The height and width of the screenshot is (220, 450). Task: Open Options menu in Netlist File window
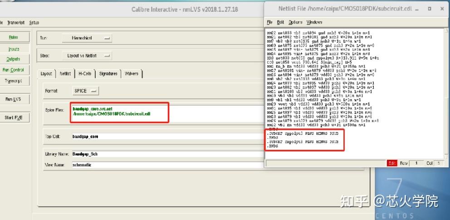(296, 22)
